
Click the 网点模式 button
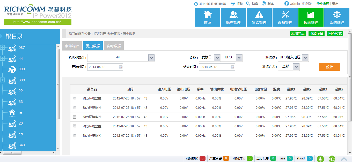(335, 34)
